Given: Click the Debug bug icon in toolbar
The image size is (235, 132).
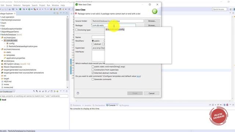Looking at the screenshot, I should coord(24,9).
